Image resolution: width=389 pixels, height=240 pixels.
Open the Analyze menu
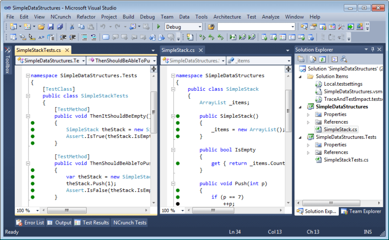tap(270, 16)
